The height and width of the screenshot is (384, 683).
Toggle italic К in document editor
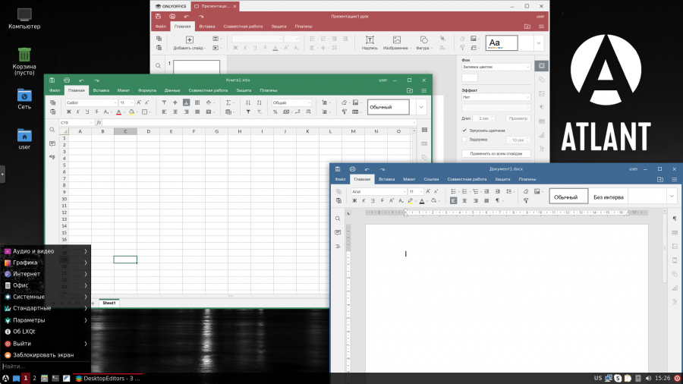(364, 200)
